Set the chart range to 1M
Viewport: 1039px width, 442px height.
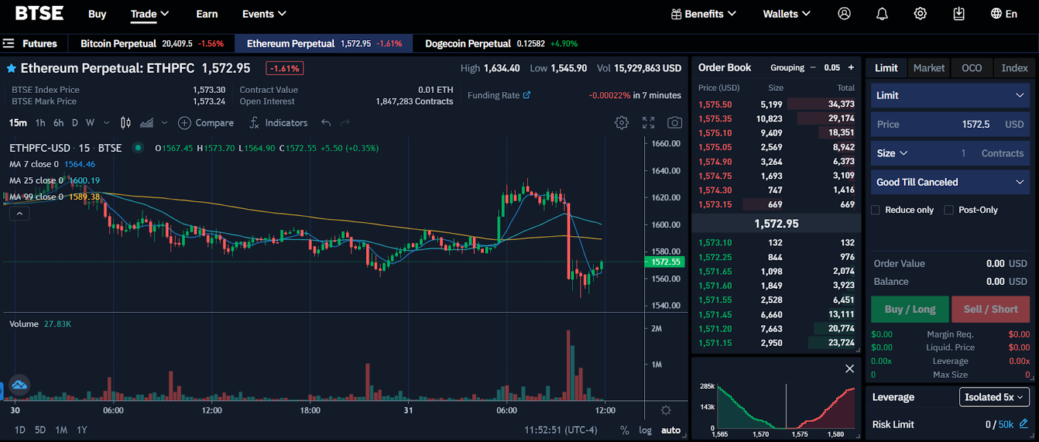coord(61,430)
